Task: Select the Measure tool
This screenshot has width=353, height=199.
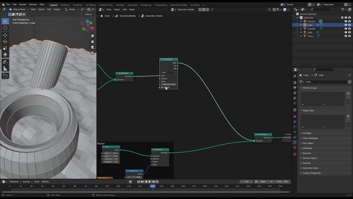Action: pyautogui.click(x=5, y=69)
